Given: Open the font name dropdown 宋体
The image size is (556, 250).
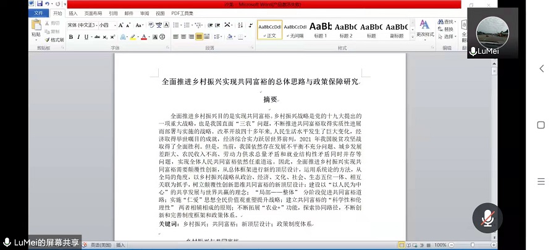Looking at the screenshot, I should click(x=81, y=25).
